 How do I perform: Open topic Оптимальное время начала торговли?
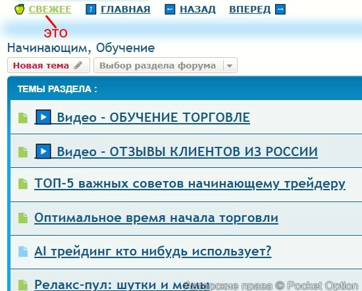156,218
